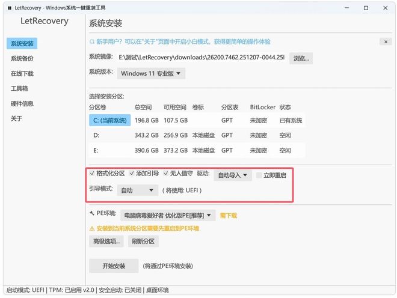Open 高级选项... dialog
This screenshot has width=397, height=298.
(106, 242)
